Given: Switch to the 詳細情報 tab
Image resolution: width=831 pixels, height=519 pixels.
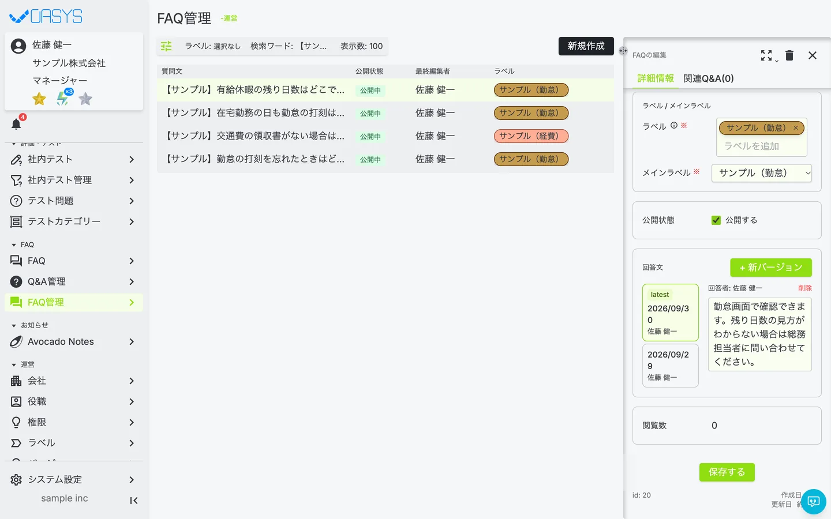Looking at the screenshot, I should click(x=656, y=78).
